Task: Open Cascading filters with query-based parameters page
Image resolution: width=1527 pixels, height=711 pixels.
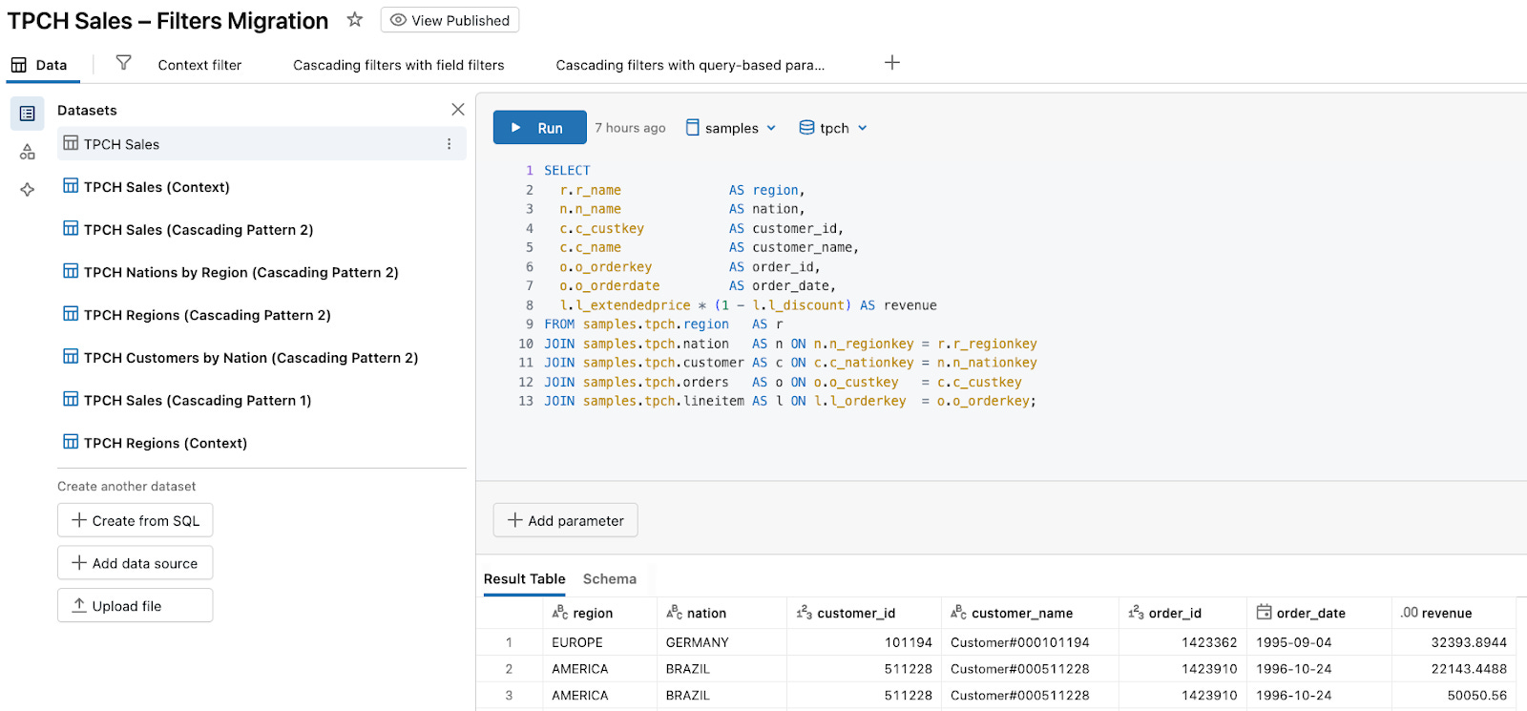Action: pyautogui.click(x=690, y=65)
